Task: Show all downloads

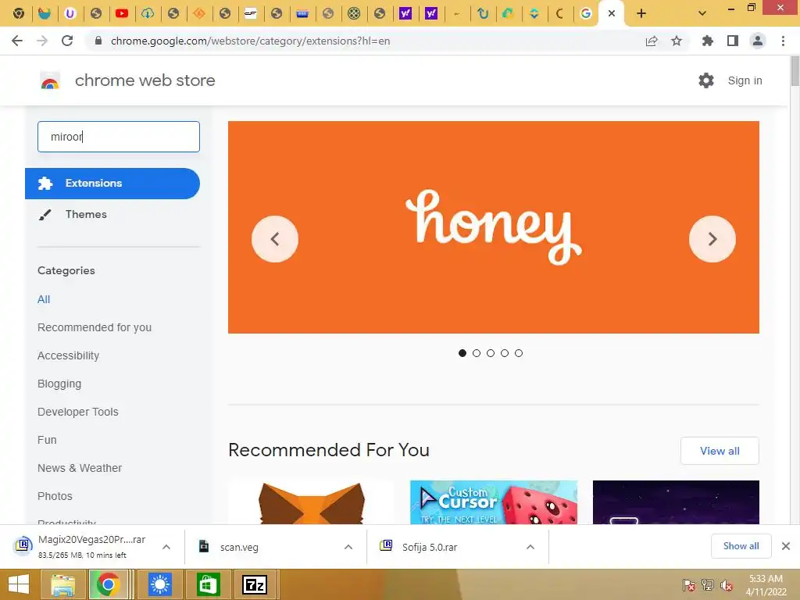Action: point(741,546)
